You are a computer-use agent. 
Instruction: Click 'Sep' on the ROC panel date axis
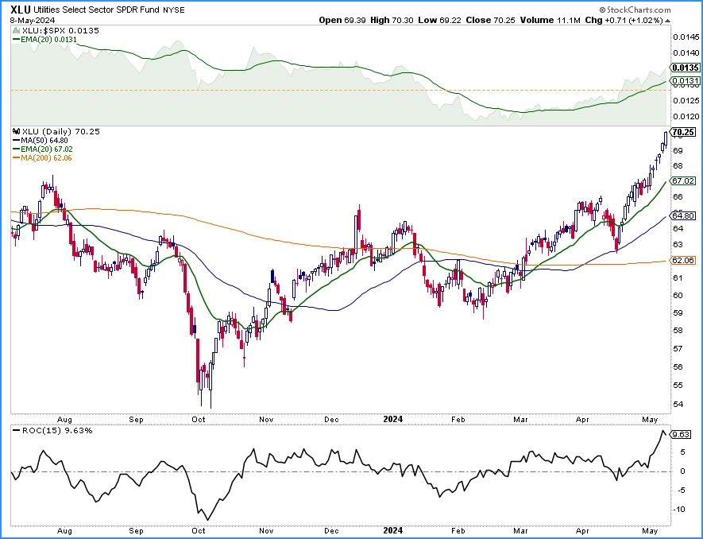[x=136, y=531]
